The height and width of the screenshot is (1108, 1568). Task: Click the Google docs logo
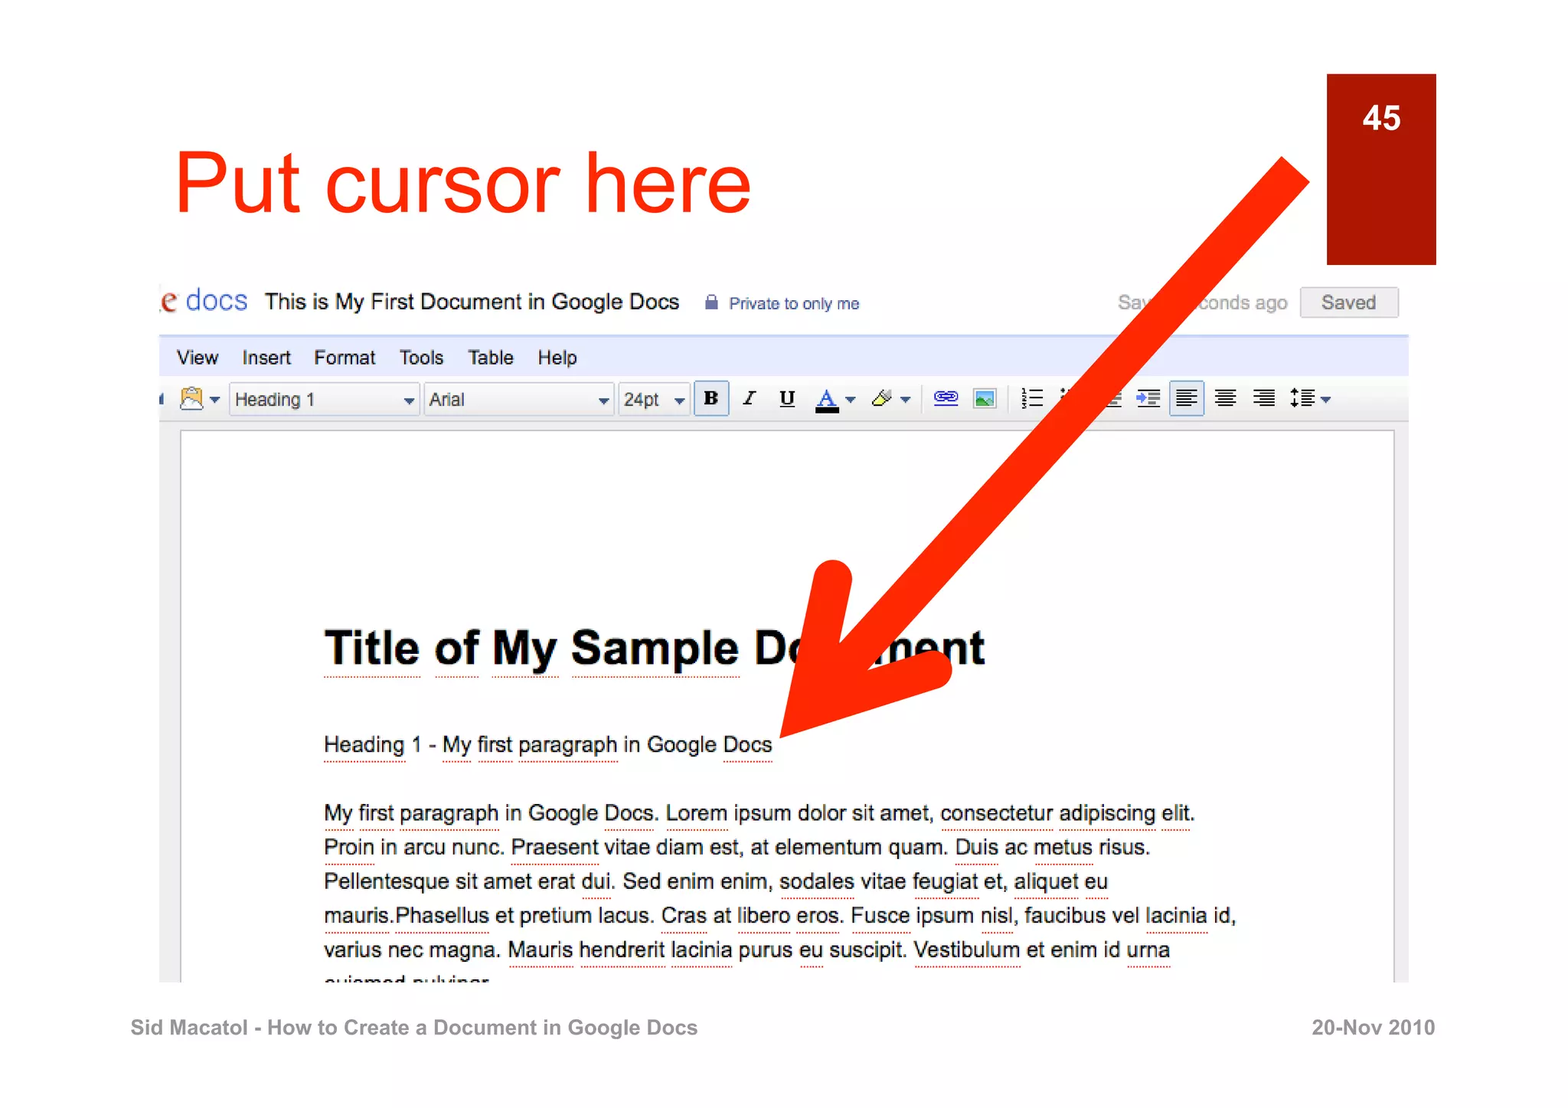coord(204,301)
